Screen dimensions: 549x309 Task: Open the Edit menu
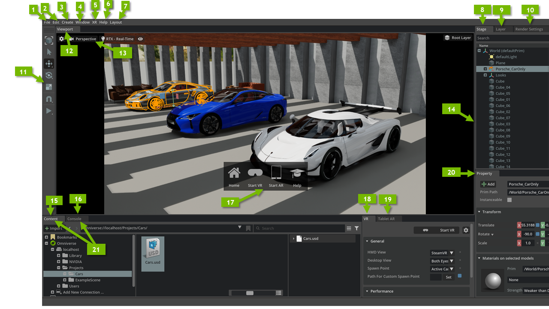pyautogui.click(x=56, y=22)
